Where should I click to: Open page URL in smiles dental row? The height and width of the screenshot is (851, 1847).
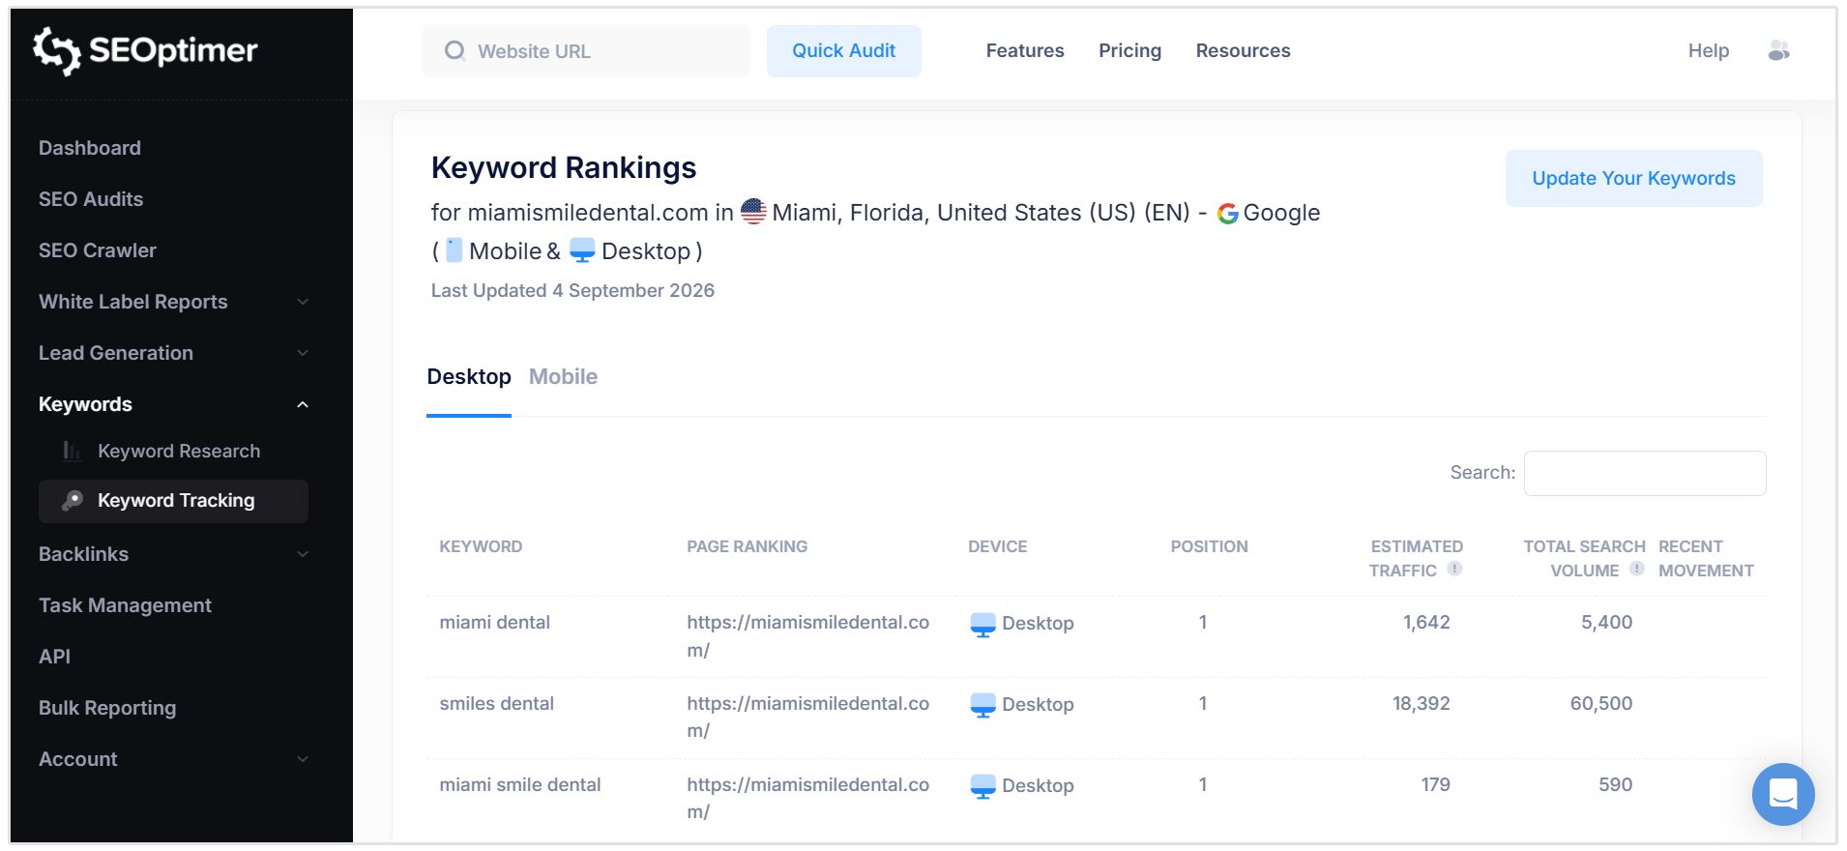point(807,718)
